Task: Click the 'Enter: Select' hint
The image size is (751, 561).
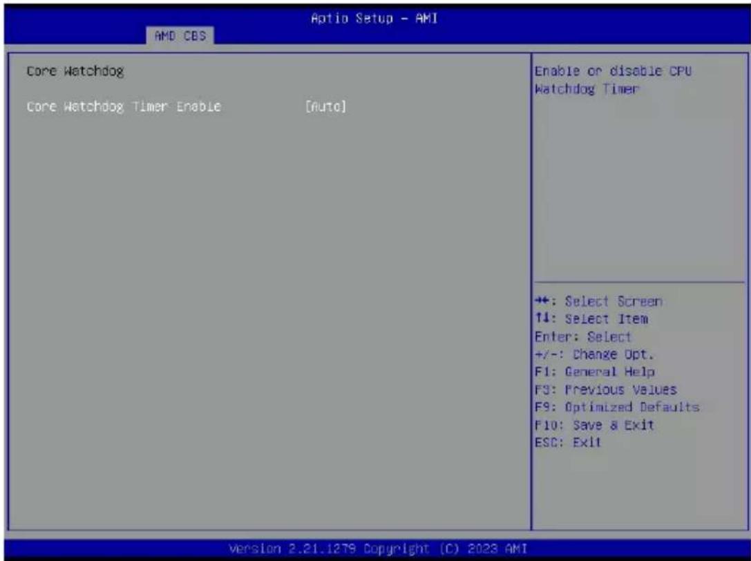Action: pos(583,336)
